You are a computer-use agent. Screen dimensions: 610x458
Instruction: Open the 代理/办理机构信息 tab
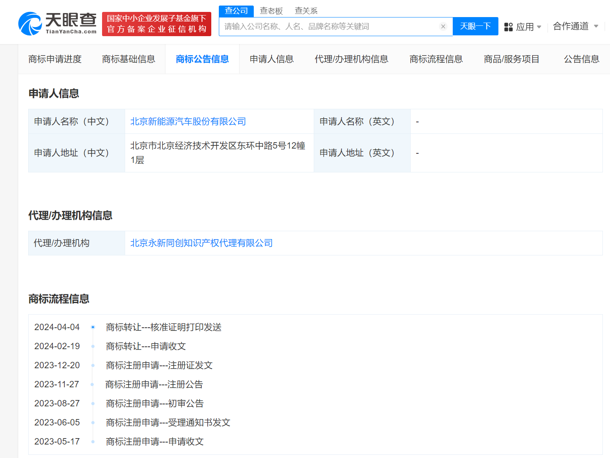click(351, 59)
